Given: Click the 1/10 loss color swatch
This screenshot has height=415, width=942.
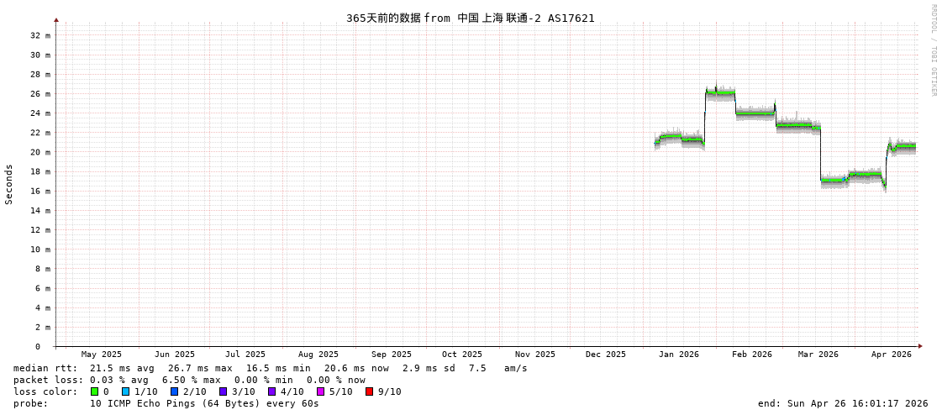Looking at the screenshot, I should click(x=125, y=391).
